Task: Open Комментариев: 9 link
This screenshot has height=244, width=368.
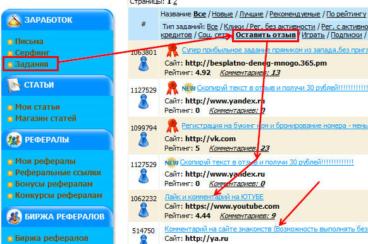Action: coord(248,216)
